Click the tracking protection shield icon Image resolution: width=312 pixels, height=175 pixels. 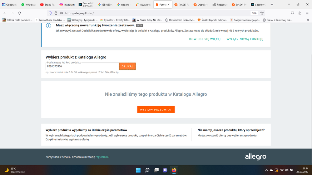[x=50, y=13]
